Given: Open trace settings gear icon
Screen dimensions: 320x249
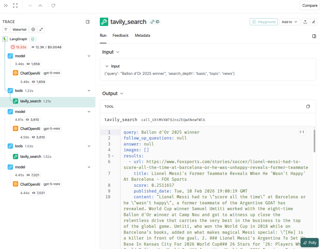Looking at the screenshot, I should pyautogui.click(x=33, y=30).
